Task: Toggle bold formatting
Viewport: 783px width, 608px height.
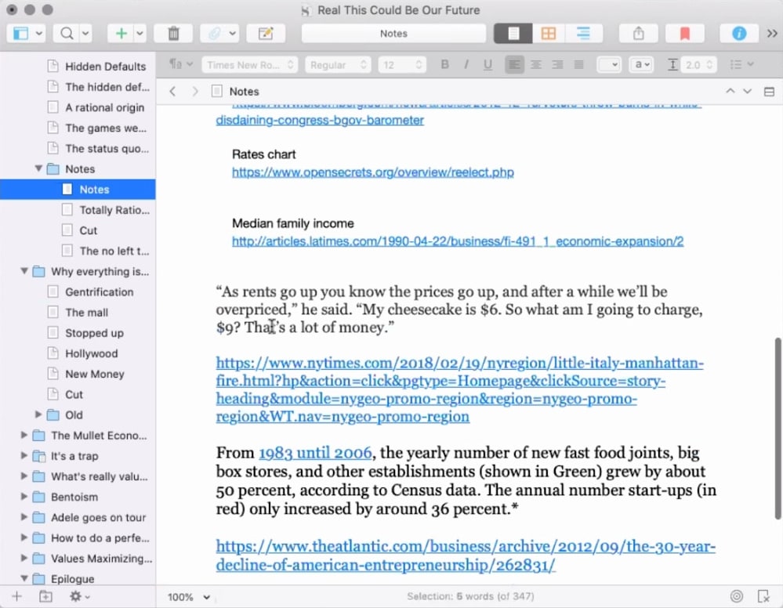Action: click(x=444, y=65)
